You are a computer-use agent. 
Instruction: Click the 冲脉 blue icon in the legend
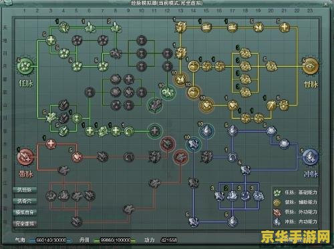pyautogui.click(x=277, y=222)
